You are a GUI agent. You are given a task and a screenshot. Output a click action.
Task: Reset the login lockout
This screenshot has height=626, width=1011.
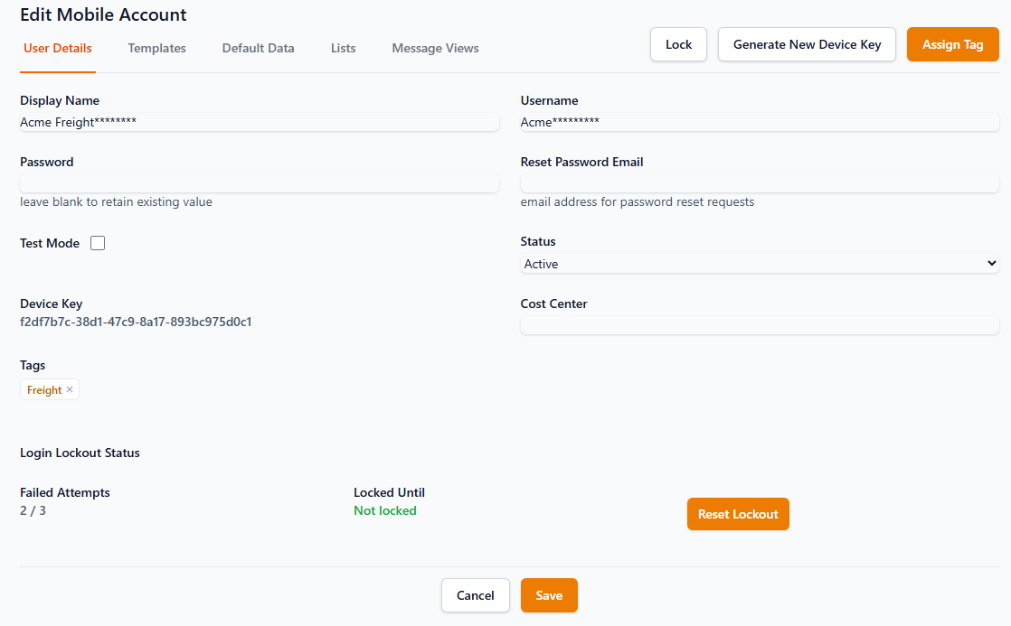coord(738,514)
